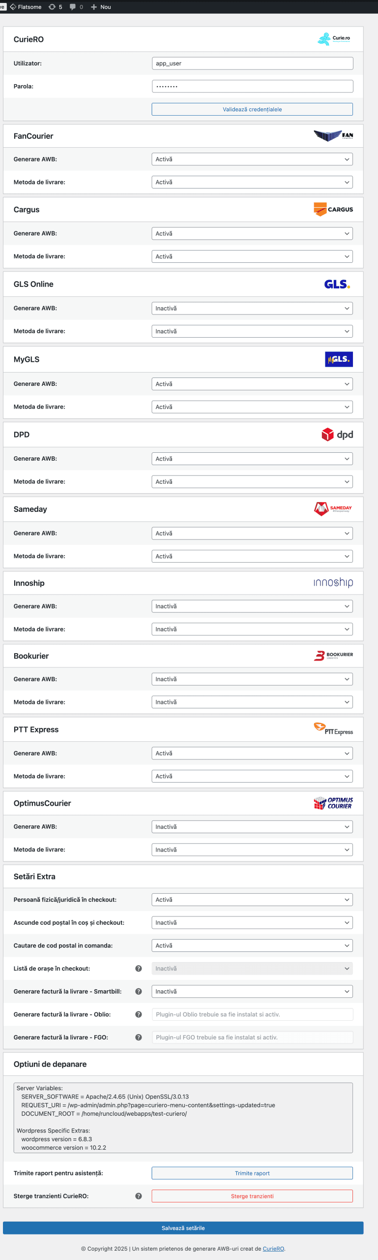Open Metoda de livrare dropdown for DPD
The height and width of the screenshot is (1260, 378).
pos(252,481)
